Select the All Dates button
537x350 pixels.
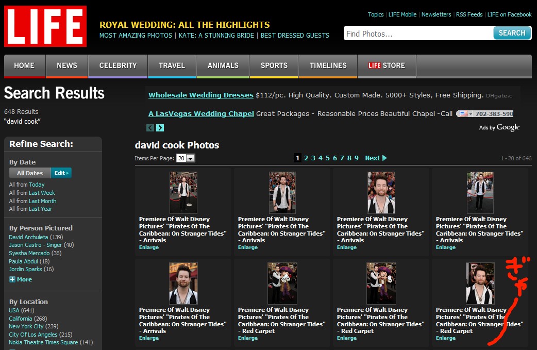(30, 173)
